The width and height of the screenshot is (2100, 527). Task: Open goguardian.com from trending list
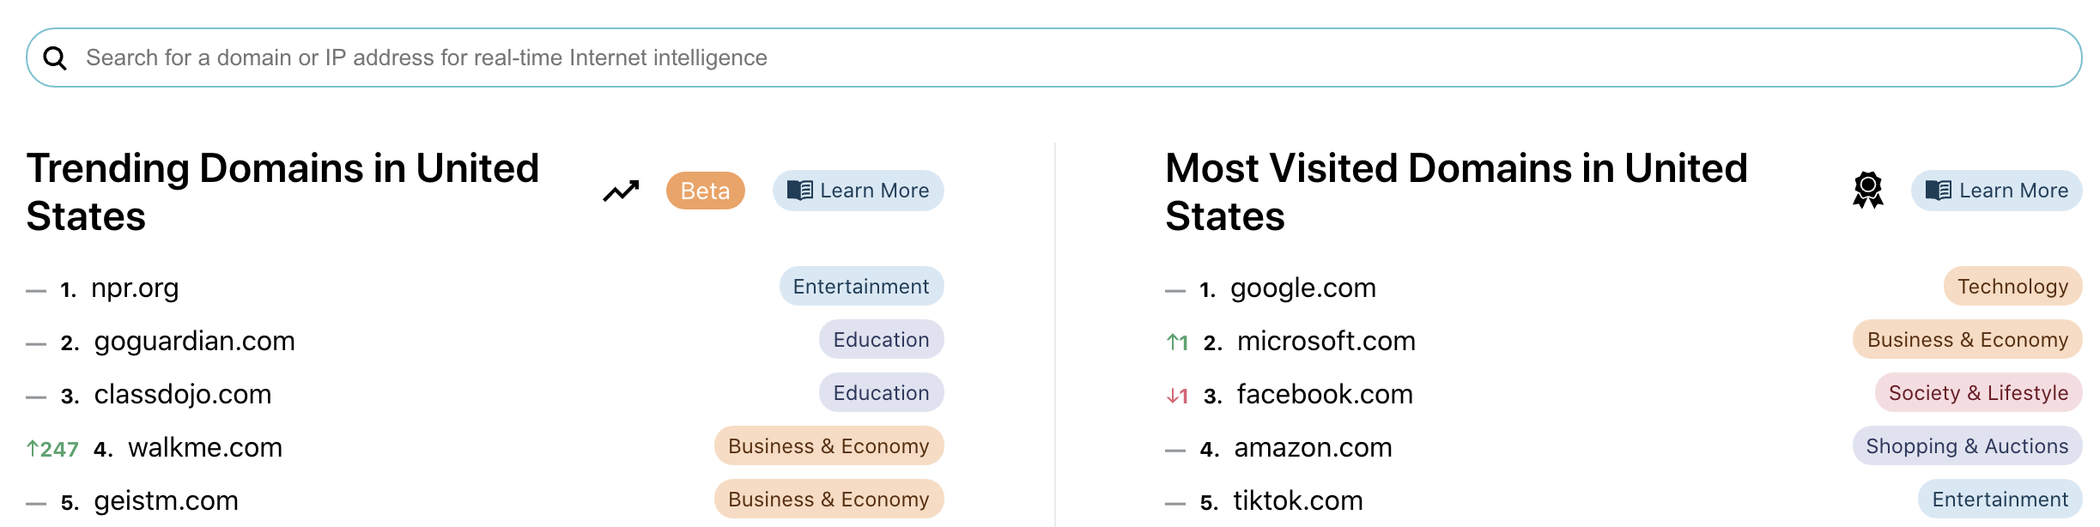coord(195,341)
